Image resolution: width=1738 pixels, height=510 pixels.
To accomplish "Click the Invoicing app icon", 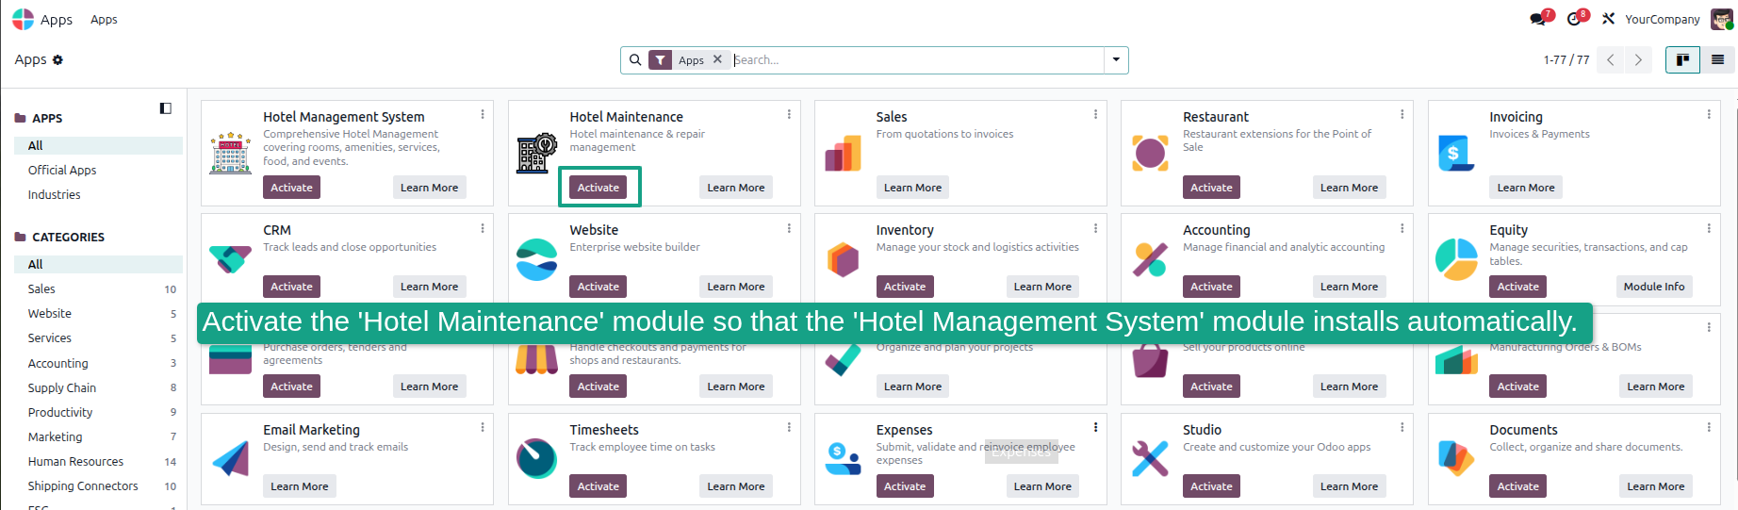I will [1456, 153].
